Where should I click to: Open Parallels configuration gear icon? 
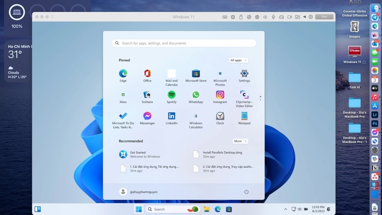(311, 17)
